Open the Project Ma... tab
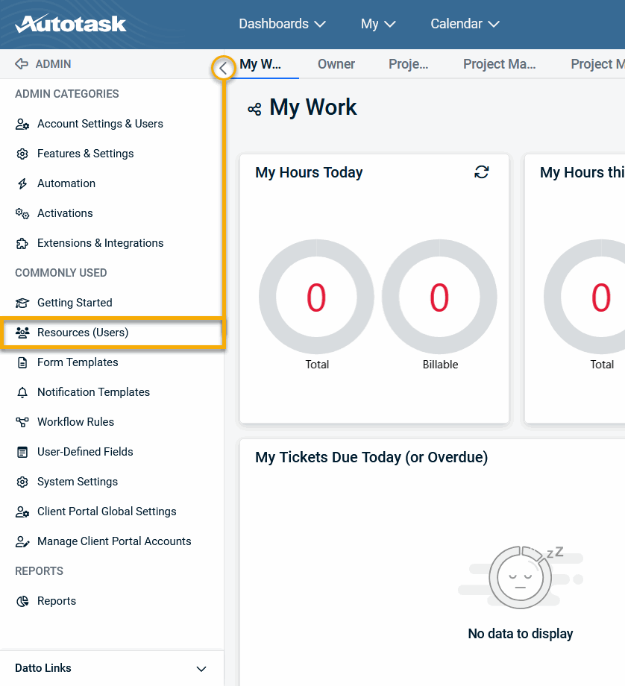This screenshot has width=625, height=686. click(500, 64)
